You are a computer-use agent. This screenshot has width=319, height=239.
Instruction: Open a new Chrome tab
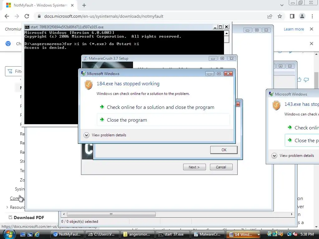click(84, 6)
